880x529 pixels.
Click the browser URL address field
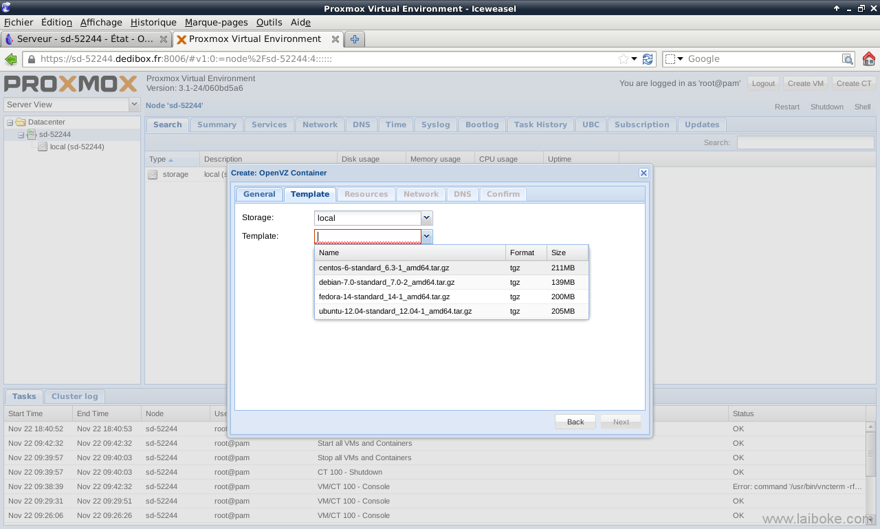(x=327, y=59)
